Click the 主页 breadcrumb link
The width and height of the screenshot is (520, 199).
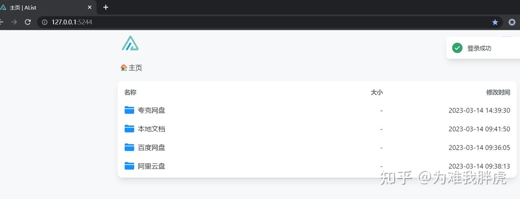135,68
